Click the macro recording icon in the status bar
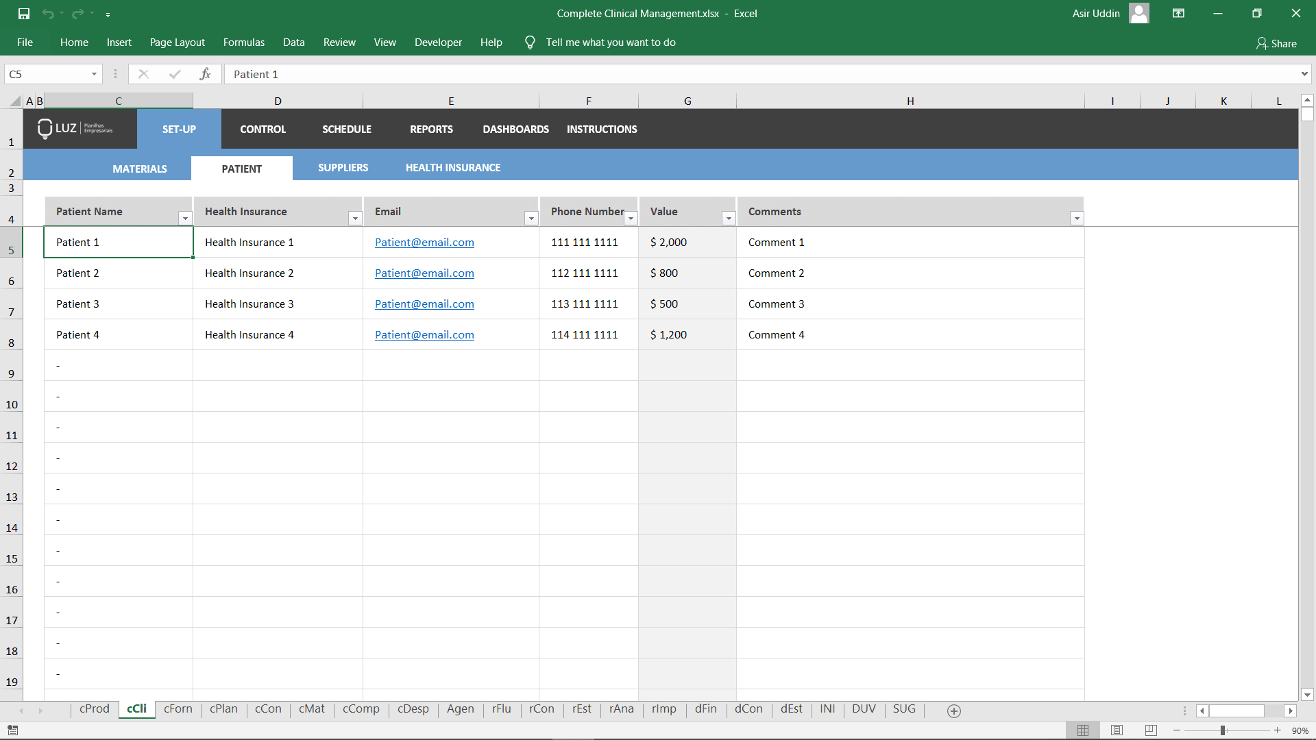This screenshot has height=740, width=1316. point(12,730)
